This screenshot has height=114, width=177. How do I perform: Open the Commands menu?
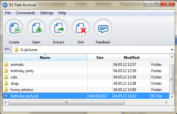(x=25, y=13)
